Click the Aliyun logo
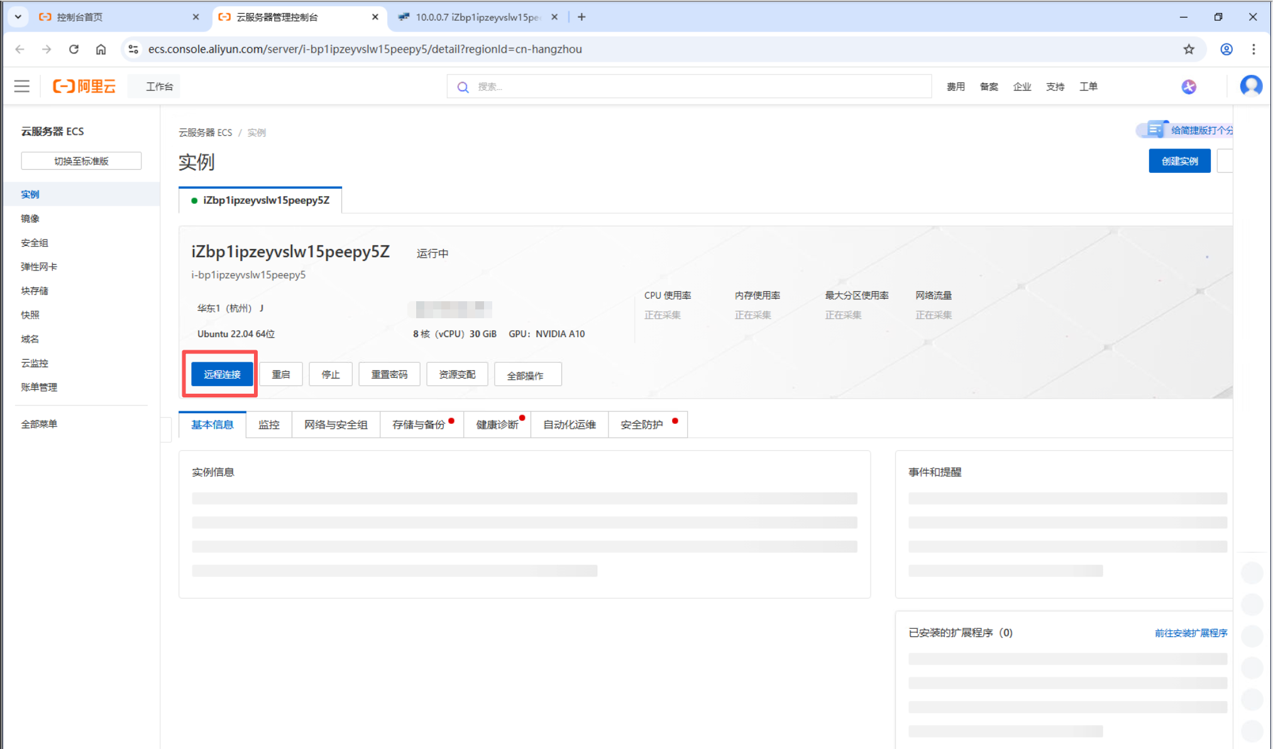This screenshot has width=1273, height=749. click(84, 86)
